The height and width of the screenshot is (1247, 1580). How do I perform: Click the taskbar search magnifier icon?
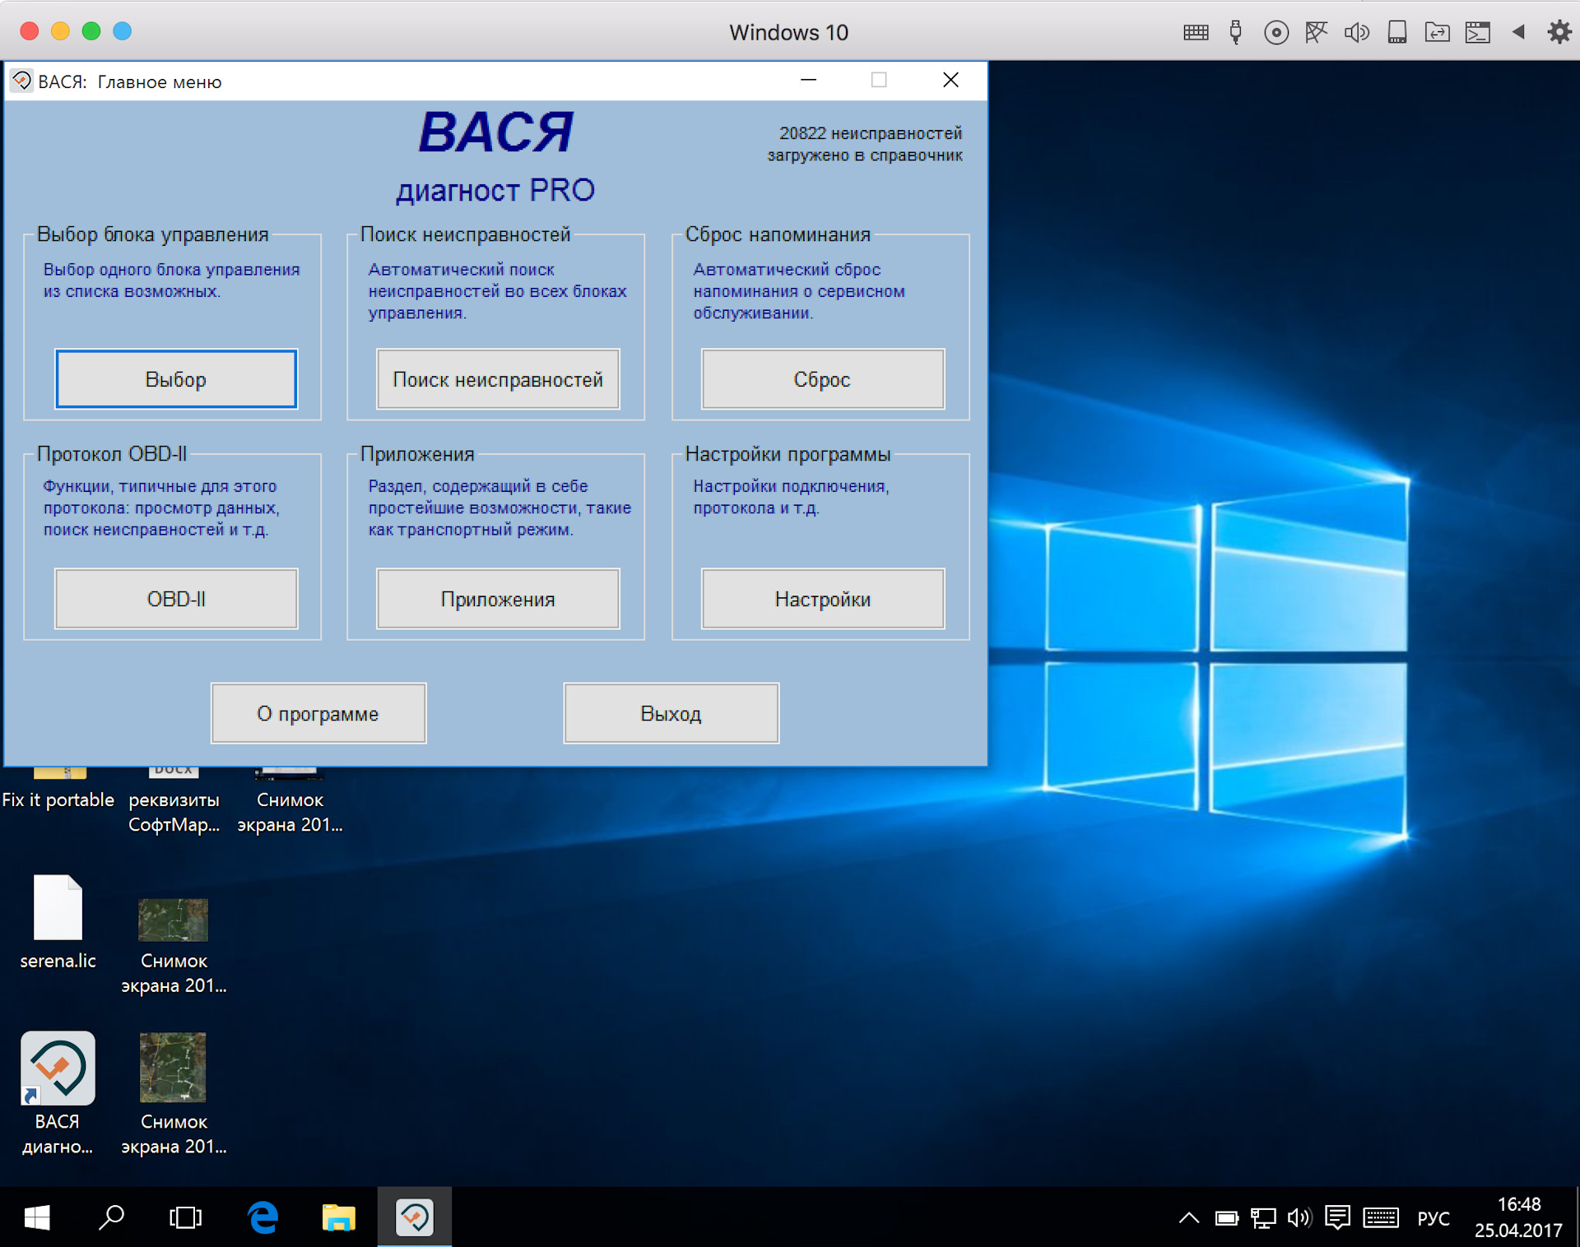(x=111, y=1217)
